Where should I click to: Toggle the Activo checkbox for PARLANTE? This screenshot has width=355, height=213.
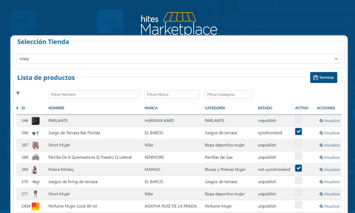(298, 120)
